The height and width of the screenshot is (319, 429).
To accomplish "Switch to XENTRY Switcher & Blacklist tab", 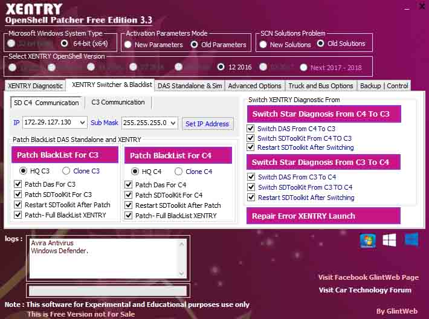I will (112, 85).
